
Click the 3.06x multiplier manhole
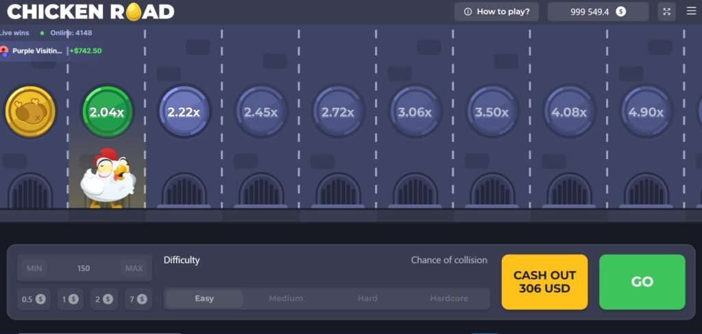[415, 112]
